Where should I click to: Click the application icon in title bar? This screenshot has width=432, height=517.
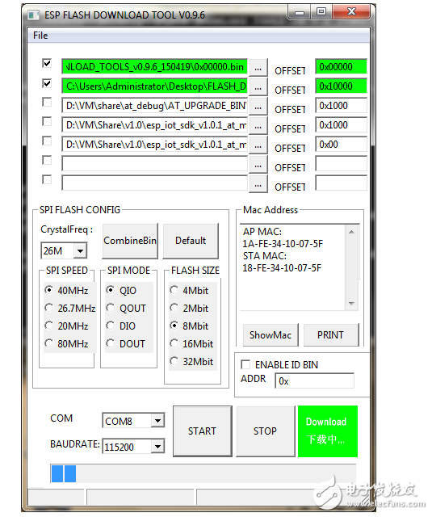coord(33,15)
